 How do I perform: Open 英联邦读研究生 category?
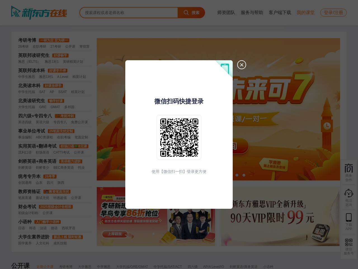click(x=34, y=55)
